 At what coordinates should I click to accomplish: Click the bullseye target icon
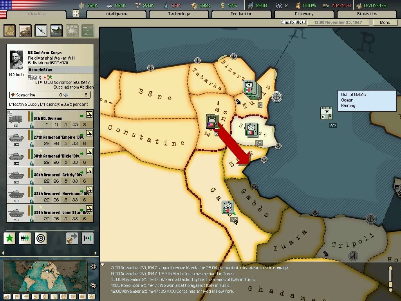click(x=41, y=238)
